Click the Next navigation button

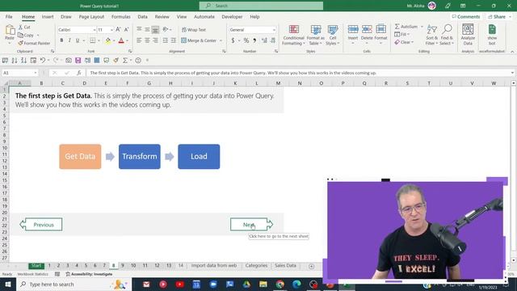click(251, 225)
